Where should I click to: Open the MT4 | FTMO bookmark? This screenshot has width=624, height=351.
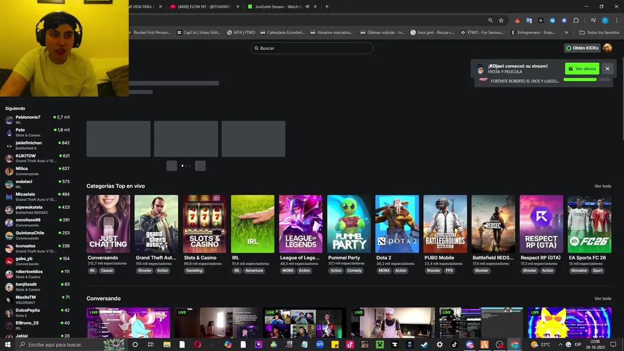click(241, 32)
